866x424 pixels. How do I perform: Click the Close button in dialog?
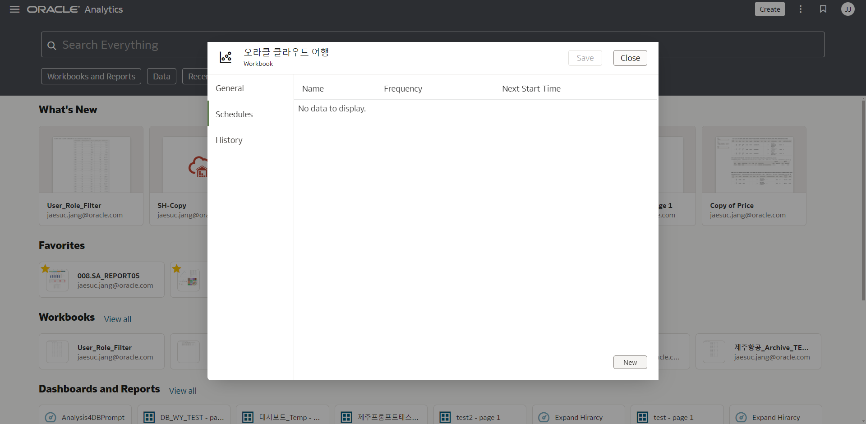click(630, 58)
